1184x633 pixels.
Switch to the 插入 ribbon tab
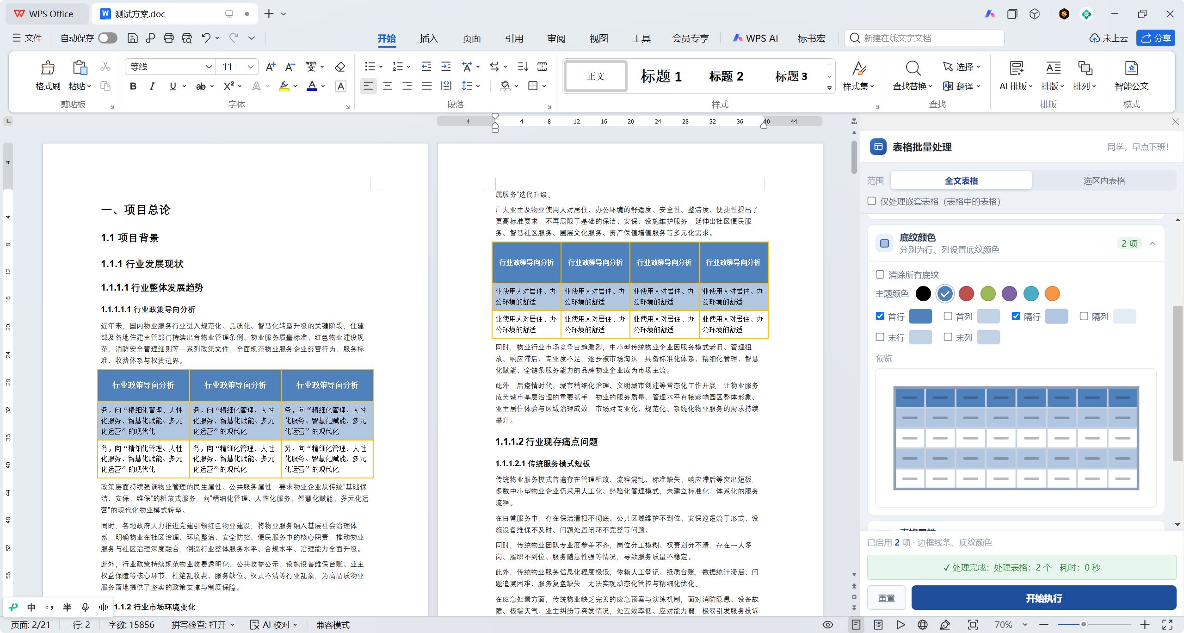429,38
